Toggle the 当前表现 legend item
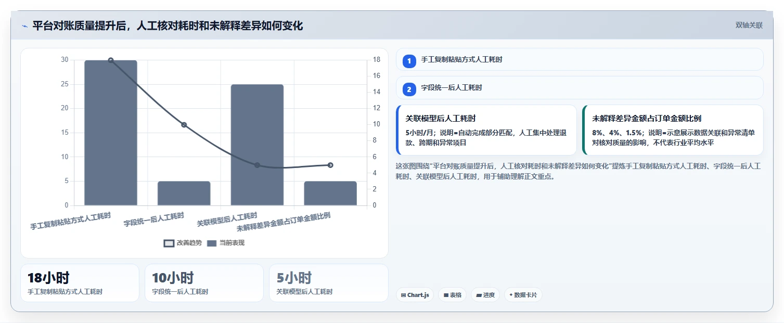 [226, 243]
